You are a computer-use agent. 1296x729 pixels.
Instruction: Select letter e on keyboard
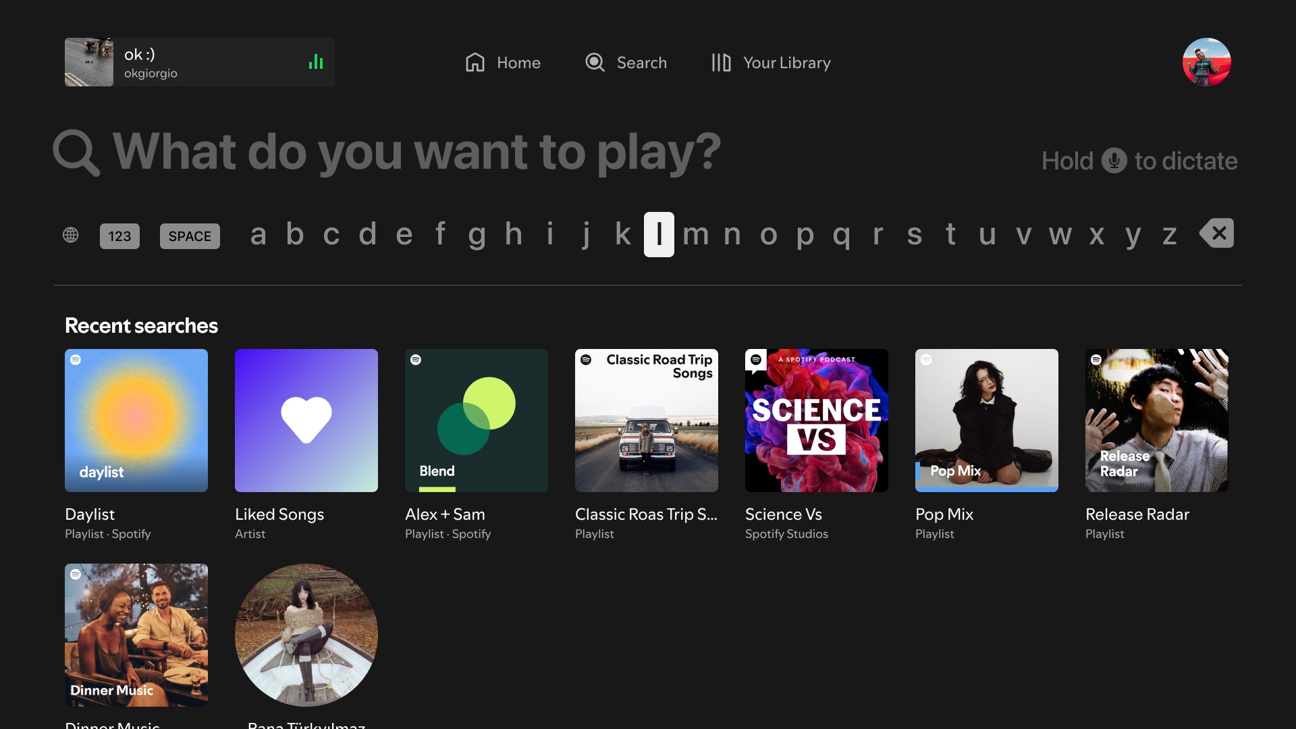pyautogui.click(x=404, y=235)
